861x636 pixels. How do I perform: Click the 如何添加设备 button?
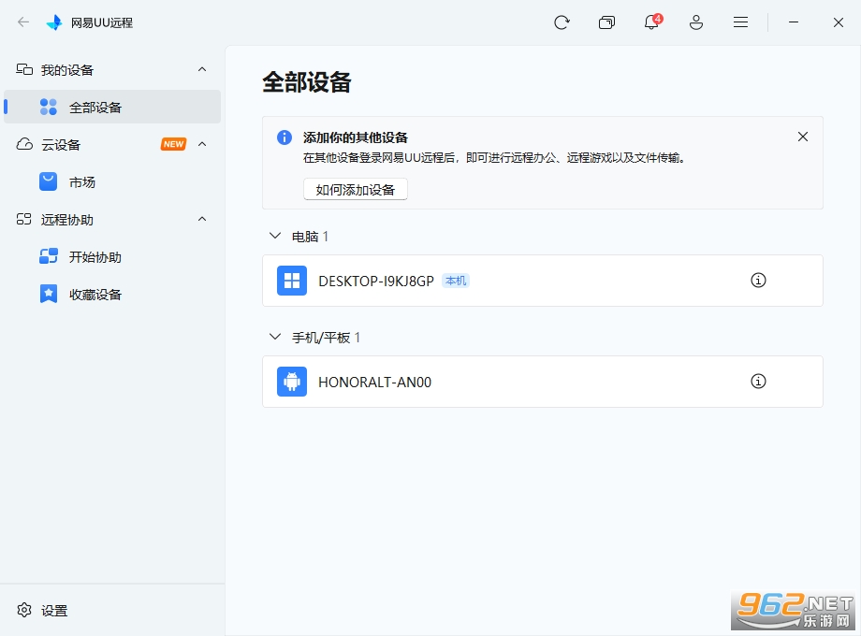click(x=356, y=189)
